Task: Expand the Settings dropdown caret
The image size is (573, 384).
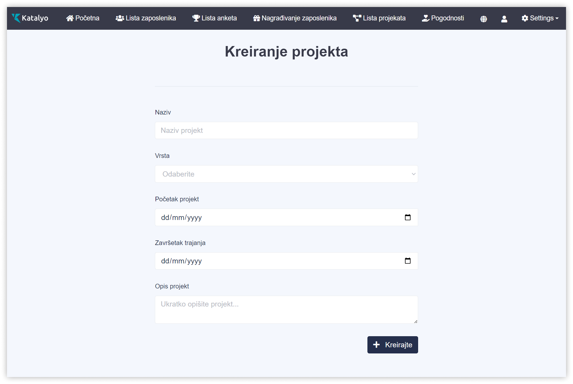Action: click(x=557, y=18)
